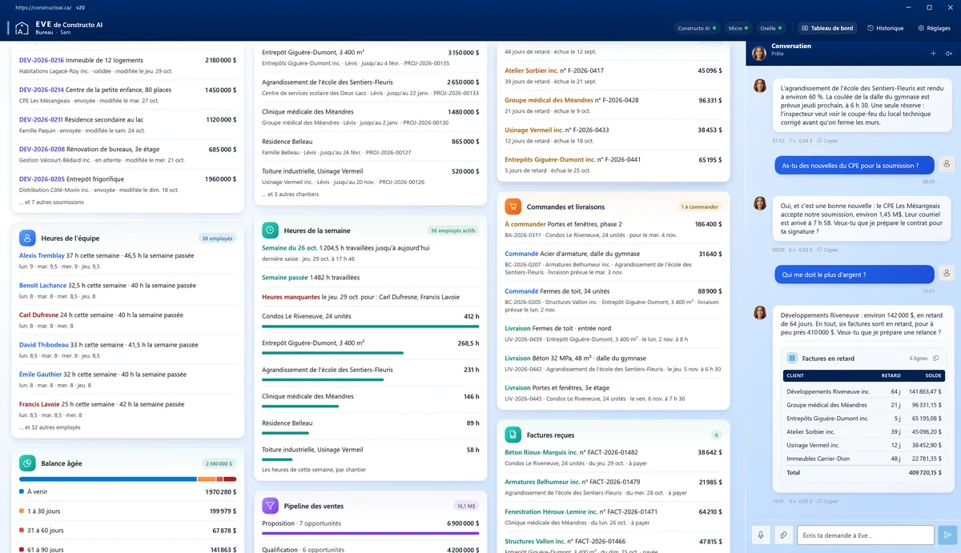The width and height of the screenshot is (961, 553).
Task: Click Eve's avatar beside the CPE Les Mésangeais reply
Action: click(760, 203)
